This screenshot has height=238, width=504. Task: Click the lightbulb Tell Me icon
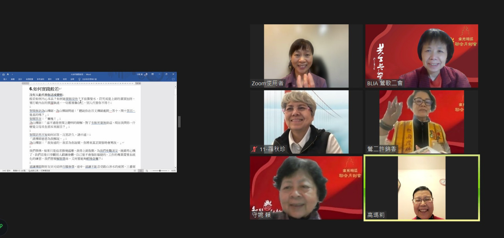80,79
